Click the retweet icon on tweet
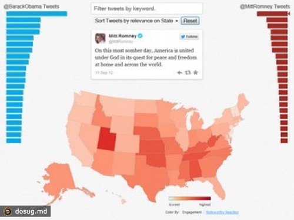The height and width of the screenshot is (220, 294). coord(188,73)
